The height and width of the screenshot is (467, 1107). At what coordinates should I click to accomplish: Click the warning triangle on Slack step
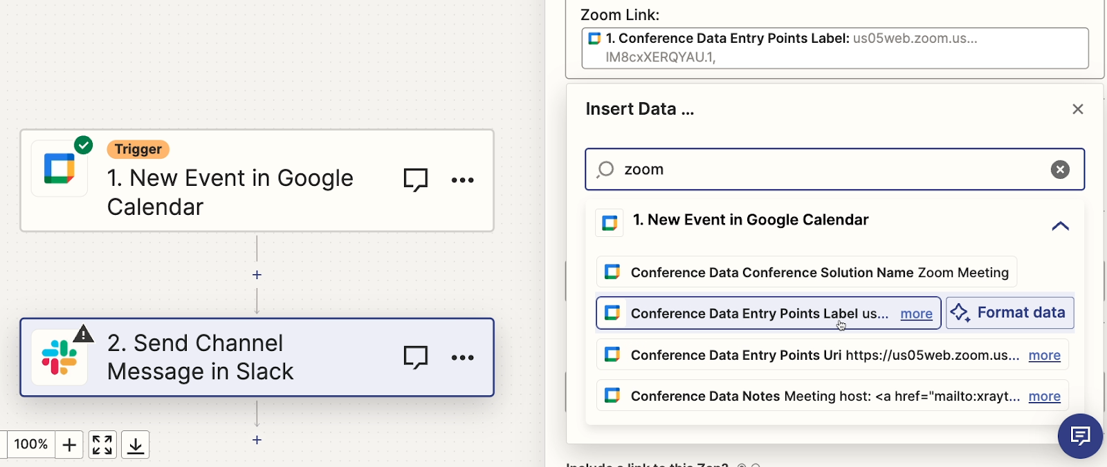tap(83, 334)
